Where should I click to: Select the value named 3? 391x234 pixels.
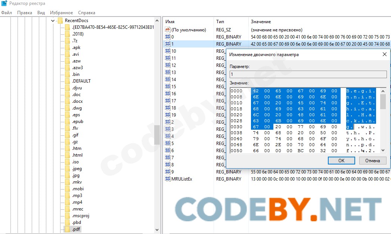coord(173,129)
